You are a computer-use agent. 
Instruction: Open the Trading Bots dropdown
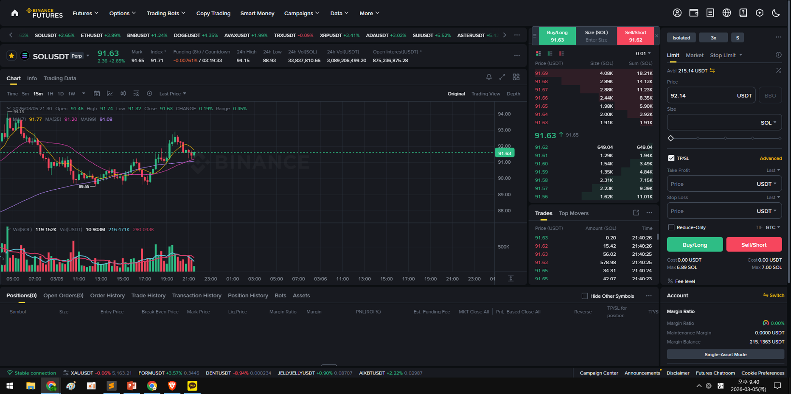tap(166, 13)
